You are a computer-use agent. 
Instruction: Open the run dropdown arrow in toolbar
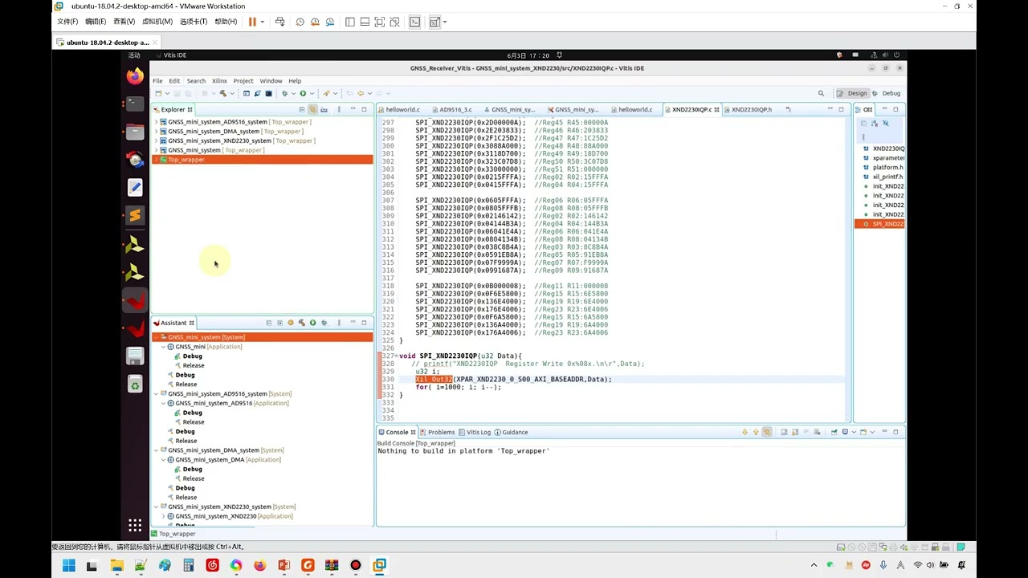[x=312, y=93]
